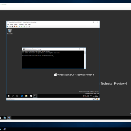Viewport: 131px width, 131px height.
Task: Turn off the VM with the toolbar icon
Action: click(12, 27)
